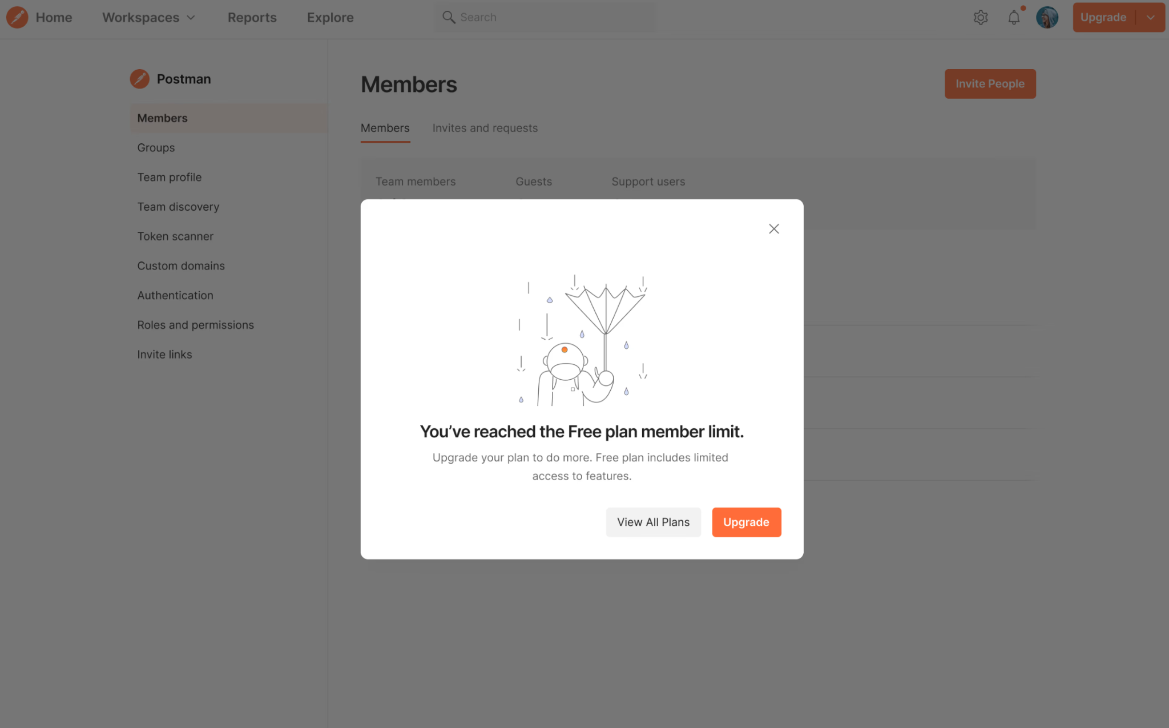The width and height of the screenshot is (1169, 728).
Task: Click the Postman team logo in sidebar
Action: click(139, 79)
